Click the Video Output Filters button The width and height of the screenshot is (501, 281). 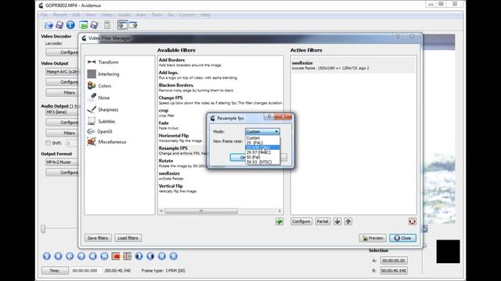pyautogui.click(x=62, y=93)
